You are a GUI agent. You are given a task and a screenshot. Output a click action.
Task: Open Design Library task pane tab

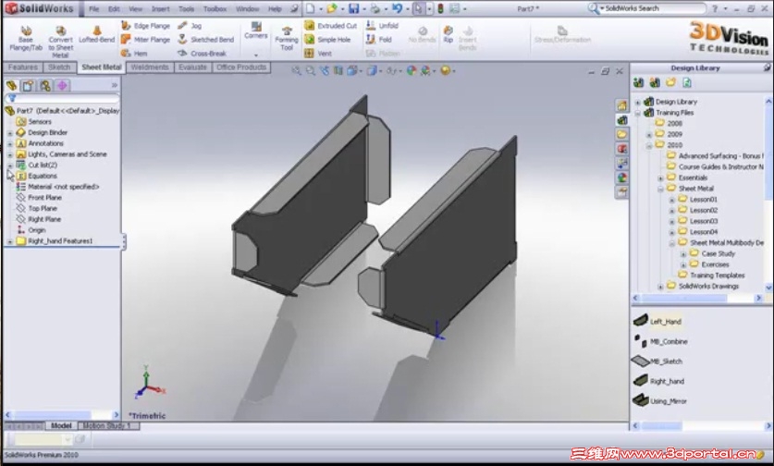622,120
